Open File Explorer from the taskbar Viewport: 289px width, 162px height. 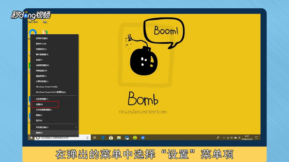[119, 138]
